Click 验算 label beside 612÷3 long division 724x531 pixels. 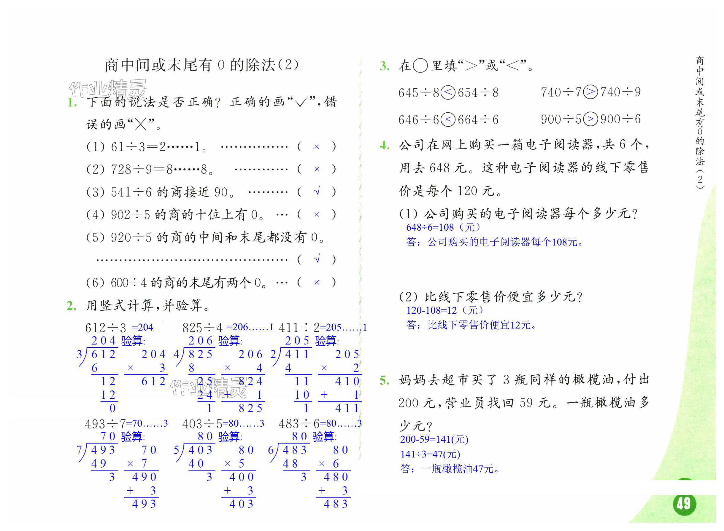point(133,341)
